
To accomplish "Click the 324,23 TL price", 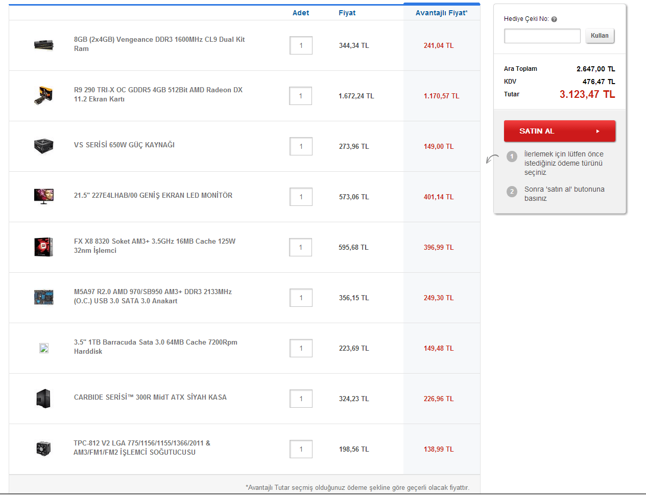I will click(354, 399).
